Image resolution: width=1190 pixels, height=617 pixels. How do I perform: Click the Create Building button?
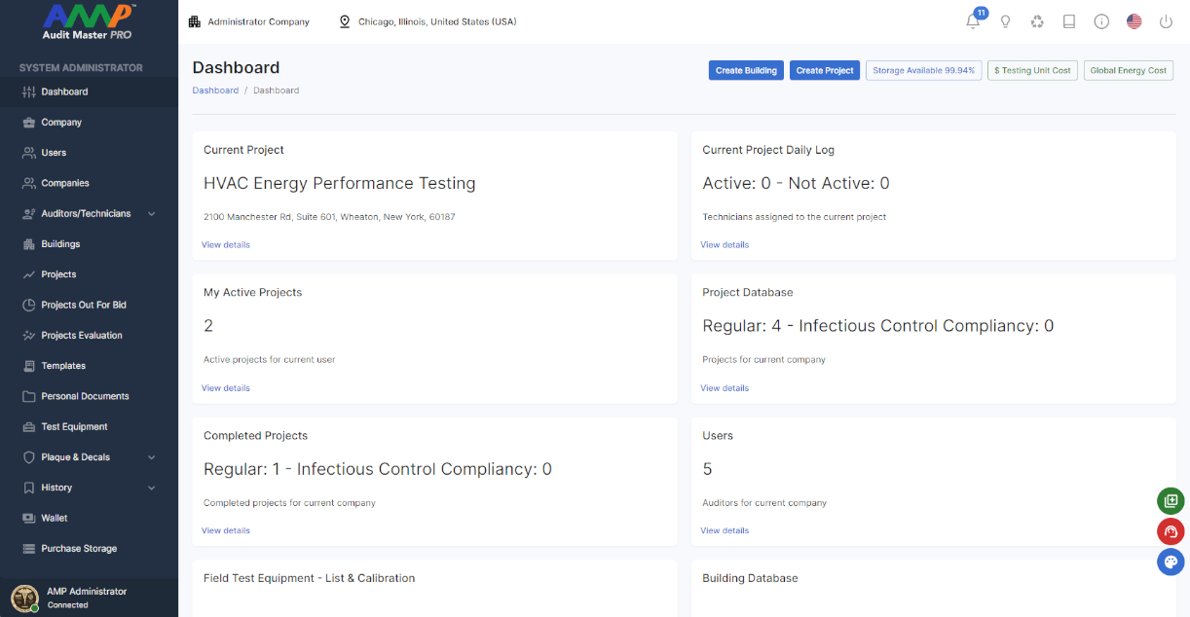click(746, 70)
